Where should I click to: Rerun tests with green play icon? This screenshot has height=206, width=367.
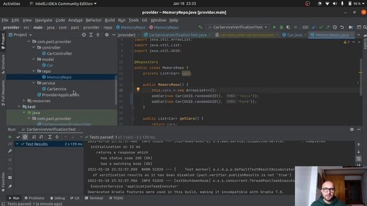pos(10,137)
